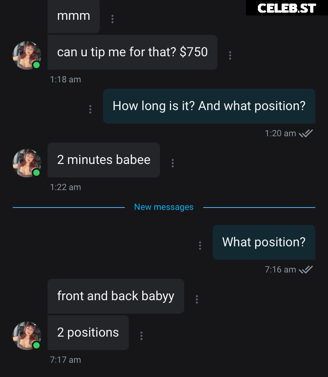
Task: Click the read checkmarks beside 7:16 am
Action: (306, 270)
